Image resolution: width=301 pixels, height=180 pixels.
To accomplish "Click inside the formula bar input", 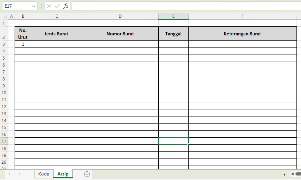I will tap(184, 6).
